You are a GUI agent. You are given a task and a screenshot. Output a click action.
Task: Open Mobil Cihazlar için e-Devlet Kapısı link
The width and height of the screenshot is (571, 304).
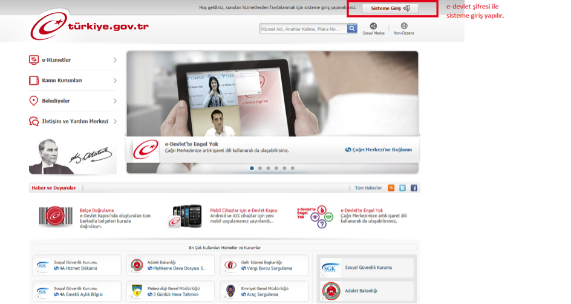point(244,210)
